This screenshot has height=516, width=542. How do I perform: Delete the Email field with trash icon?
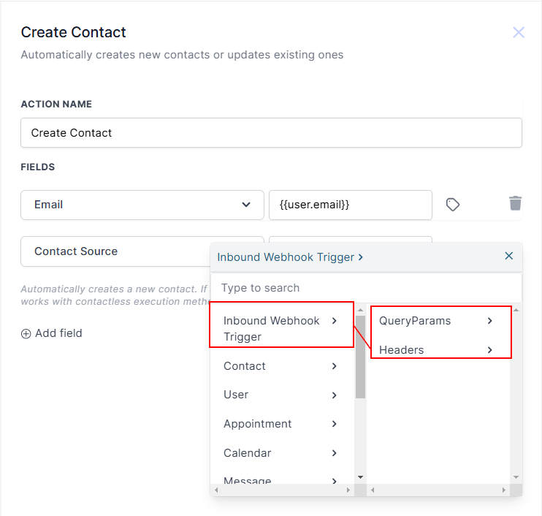click(516, 203)
